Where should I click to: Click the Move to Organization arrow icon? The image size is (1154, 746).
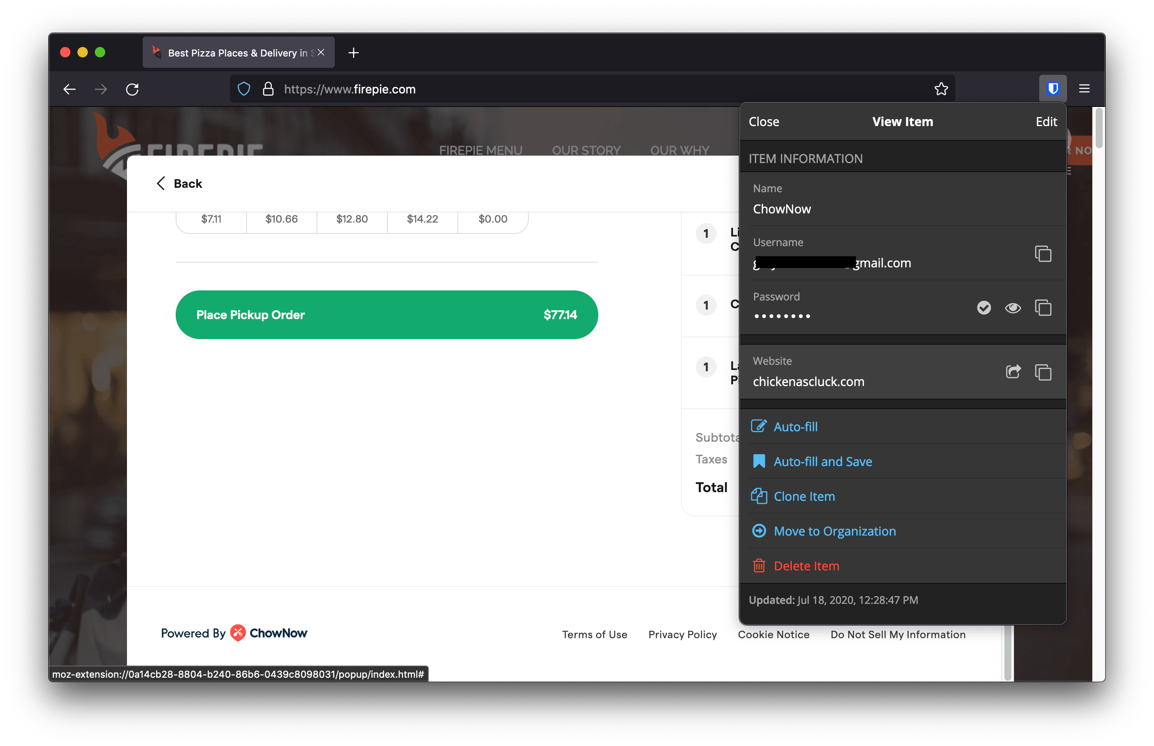[759, 530]
